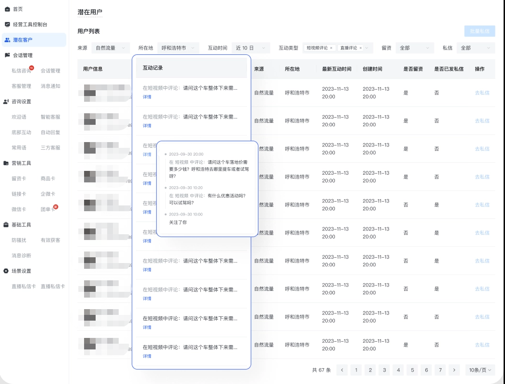Click the 咨询设置 section icon
Screen dimensions: 505x384
[x=6, y=102]
